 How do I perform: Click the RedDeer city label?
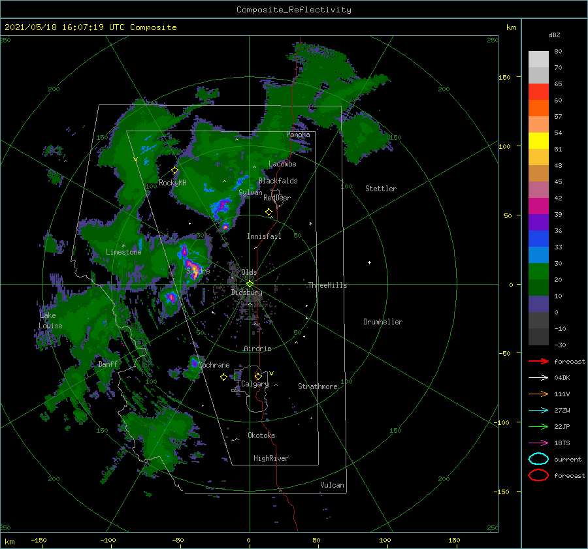(277, 198)
